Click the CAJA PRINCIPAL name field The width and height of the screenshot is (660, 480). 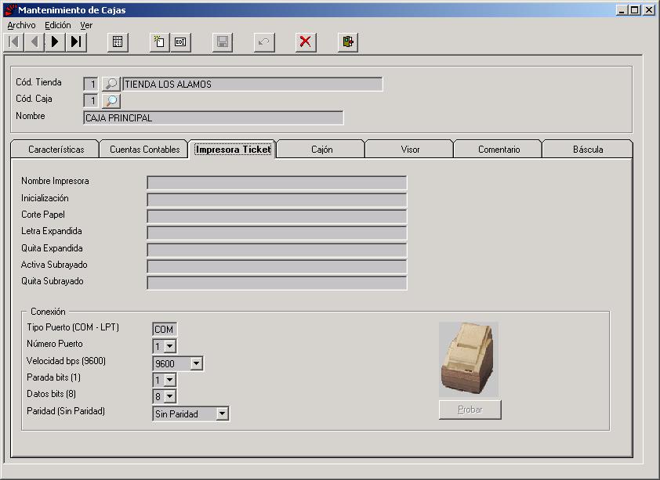click(x=213, y=118)
